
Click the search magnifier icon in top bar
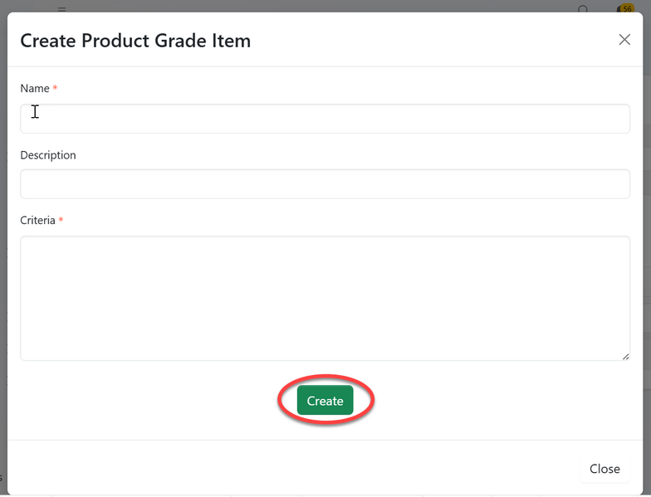coord(583,9)
